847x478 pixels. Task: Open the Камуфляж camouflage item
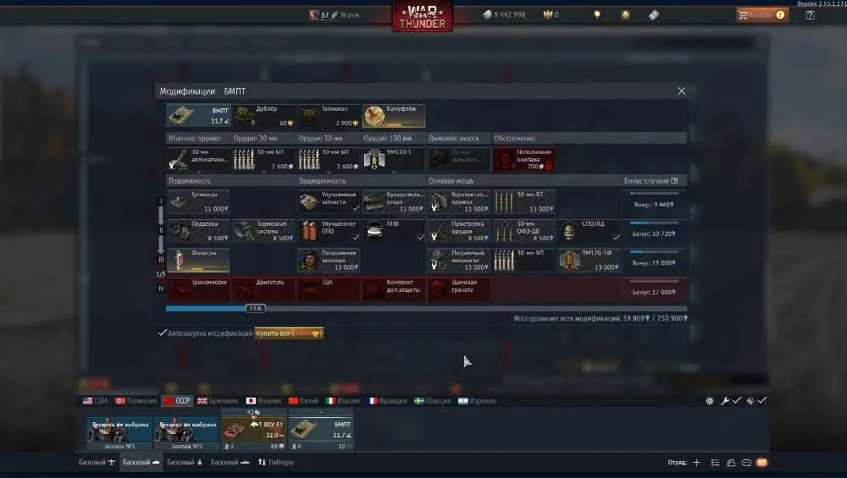point(394,115)
